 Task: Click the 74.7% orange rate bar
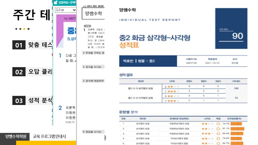pyautogui.click(x=236, y=124)
